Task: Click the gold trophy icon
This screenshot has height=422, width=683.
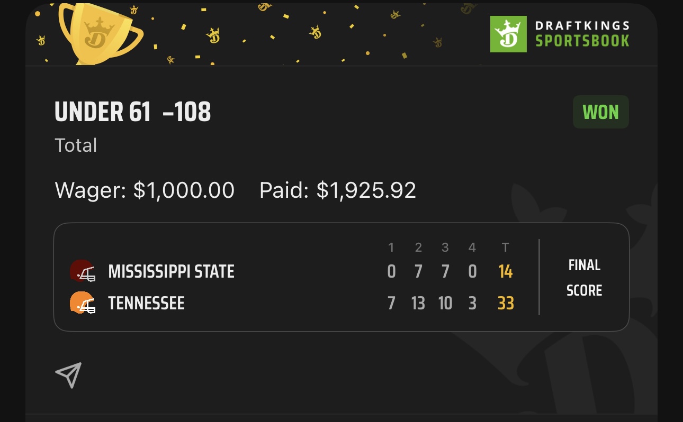Action: point(100,33)
